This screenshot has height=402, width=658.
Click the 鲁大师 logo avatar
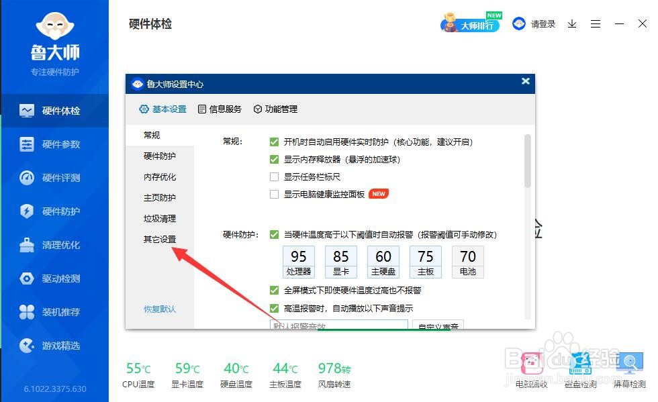point(55,26)
